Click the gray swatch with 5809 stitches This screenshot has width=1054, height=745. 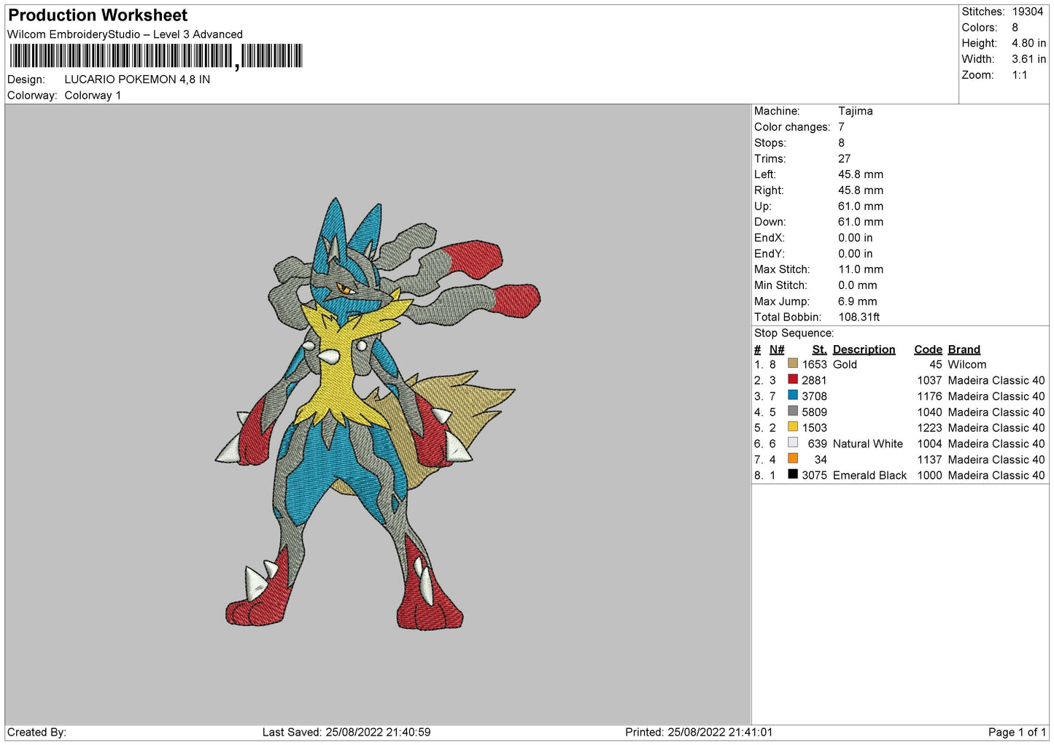792,411
